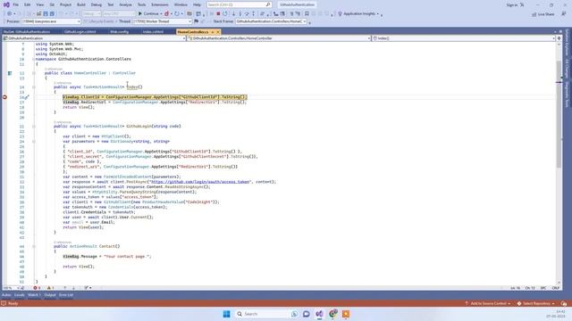This screenshot has width=572, height=321.
Task: Close the HomeController.cs tab
Action: (x=218, y=32)
